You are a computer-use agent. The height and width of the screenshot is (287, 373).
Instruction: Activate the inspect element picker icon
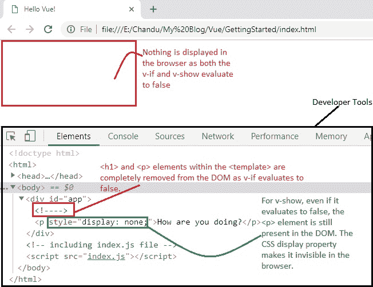click(x=11, y=136)
